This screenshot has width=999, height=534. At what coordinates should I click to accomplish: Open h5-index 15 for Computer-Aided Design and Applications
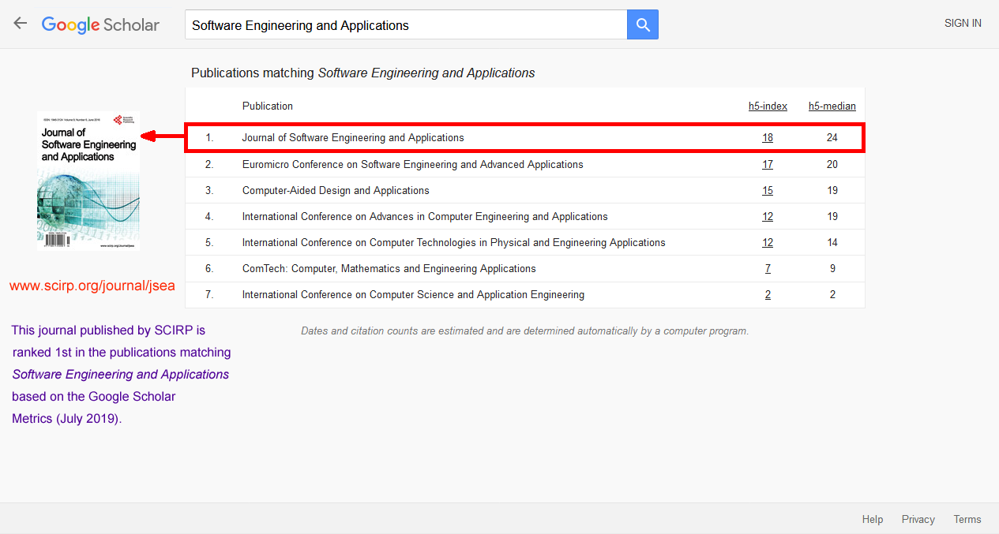click(768, 191)
